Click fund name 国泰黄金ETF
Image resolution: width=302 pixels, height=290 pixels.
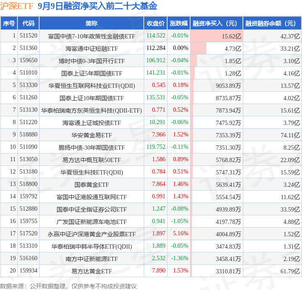click(91, 185)
